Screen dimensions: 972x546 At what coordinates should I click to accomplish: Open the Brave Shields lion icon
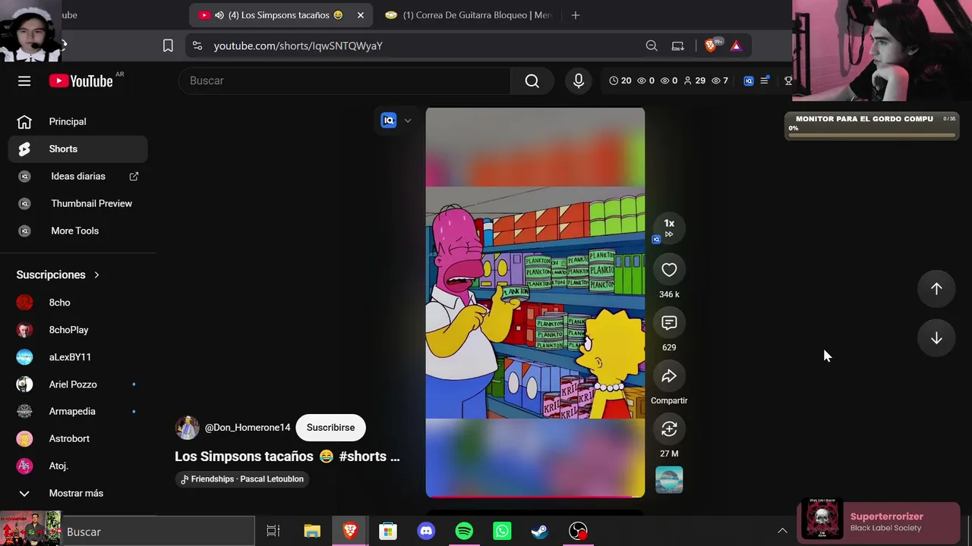coord(712,45)
